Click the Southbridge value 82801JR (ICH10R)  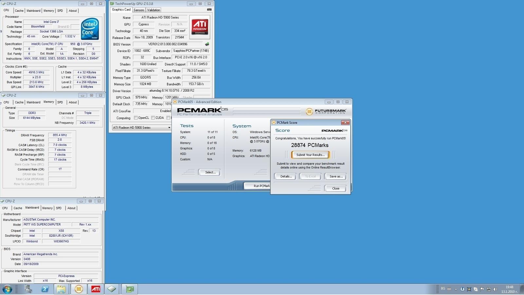61,236
